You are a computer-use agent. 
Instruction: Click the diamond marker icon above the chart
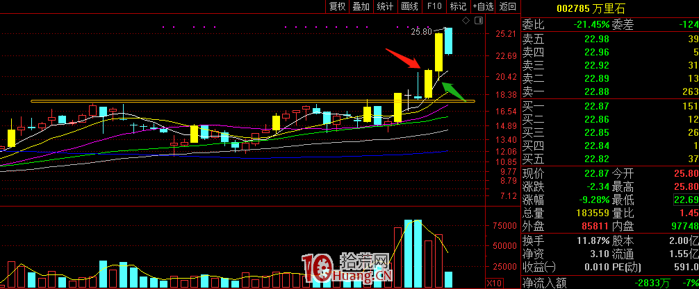point(466,21)
